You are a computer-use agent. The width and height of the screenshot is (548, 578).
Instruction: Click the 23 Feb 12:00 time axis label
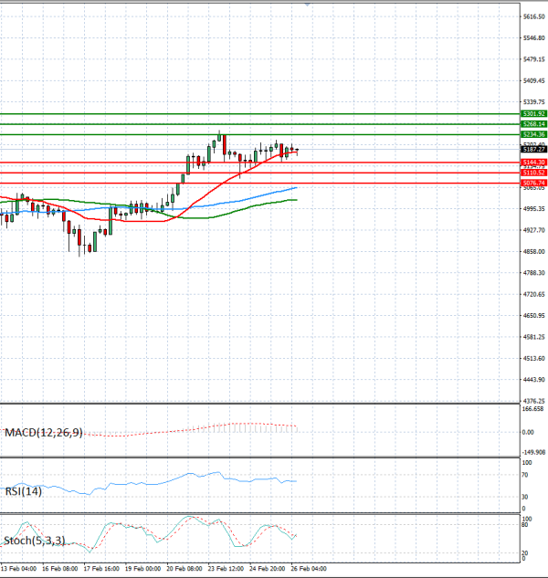pyautogui.click(x=225, y=567)
